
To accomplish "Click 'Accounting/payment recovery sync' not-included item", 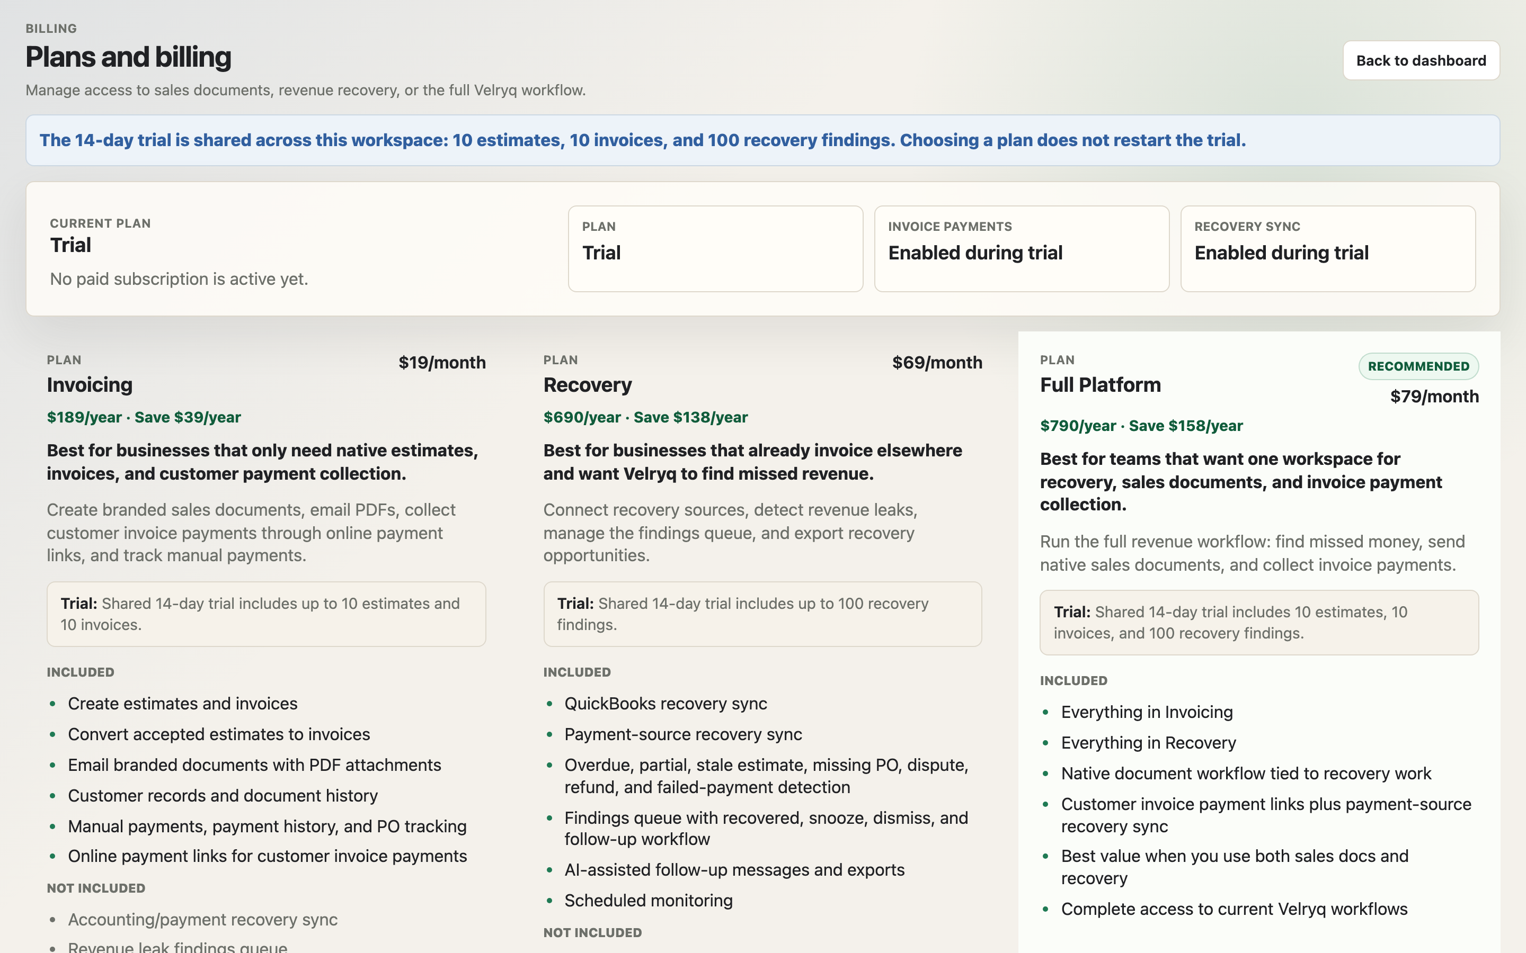I will [x=202, y=920].
